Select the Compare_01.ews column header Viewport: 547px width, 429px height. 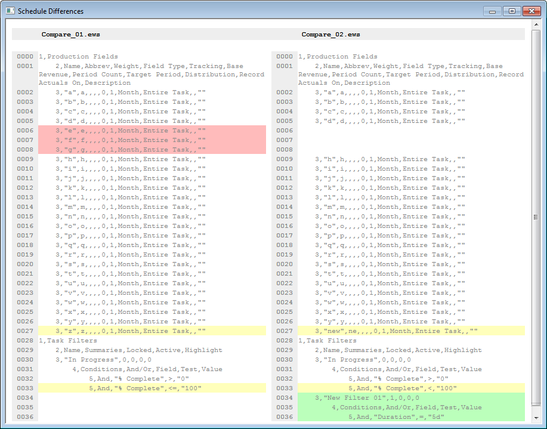tap(71, 35)
